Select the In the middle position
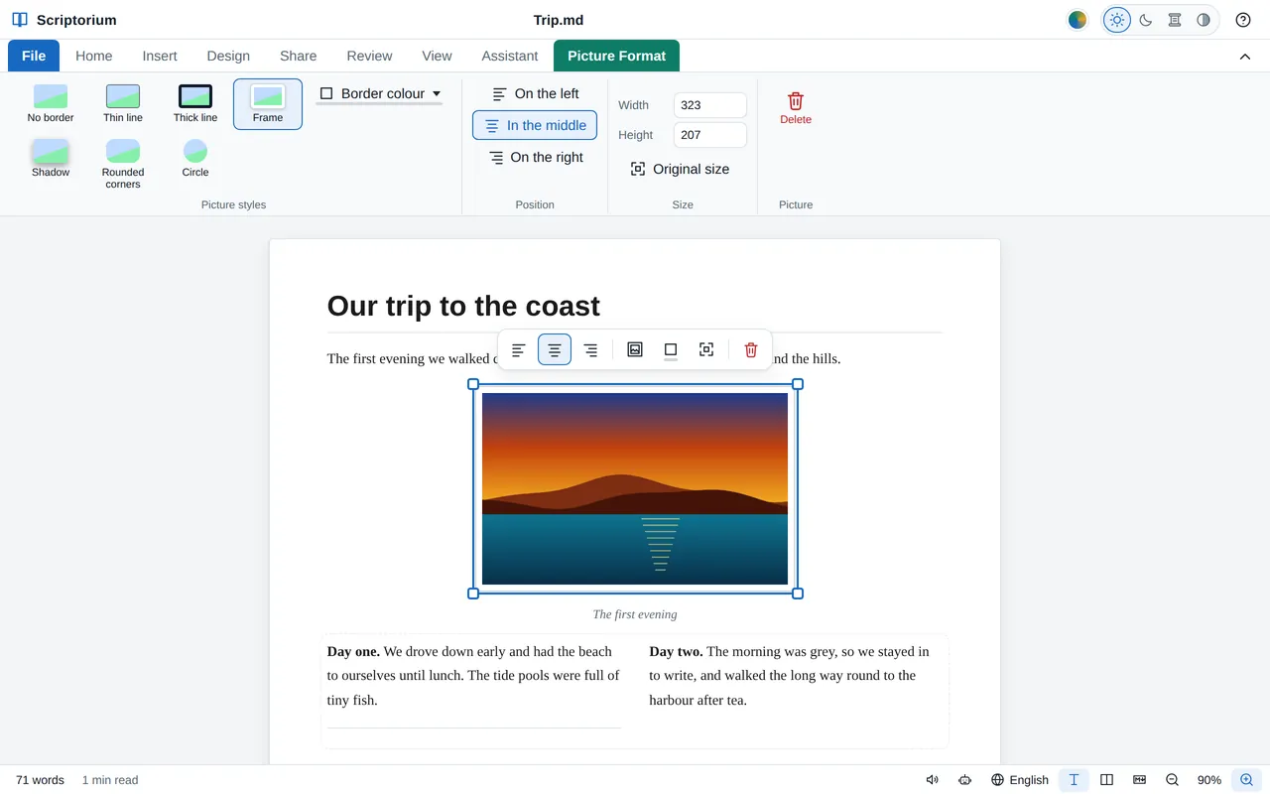The image size is (1270, 794). coord(535,125)
